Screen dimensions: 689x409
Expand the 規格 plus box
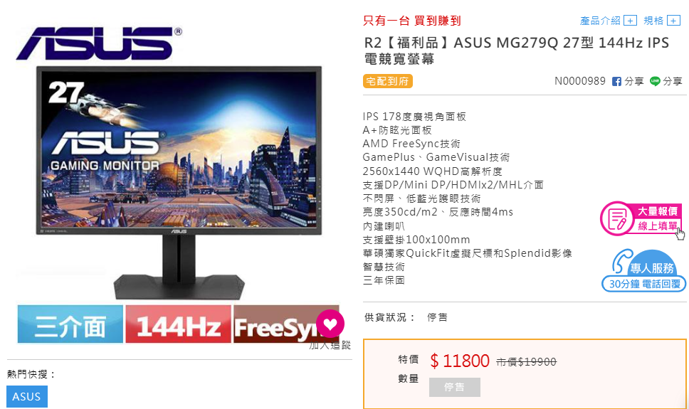click(673, 21)
